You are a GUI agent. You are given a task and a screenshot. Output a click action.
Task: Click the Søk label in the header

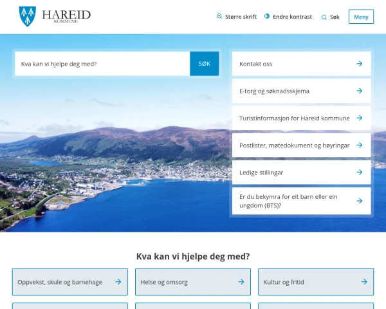[x=335, y=17]
